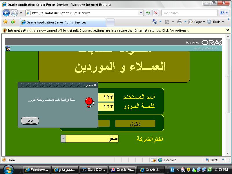This screenshot has height=174, width=232.
Task: Click the موافق (OK) button in dialog
Action: 30,121
